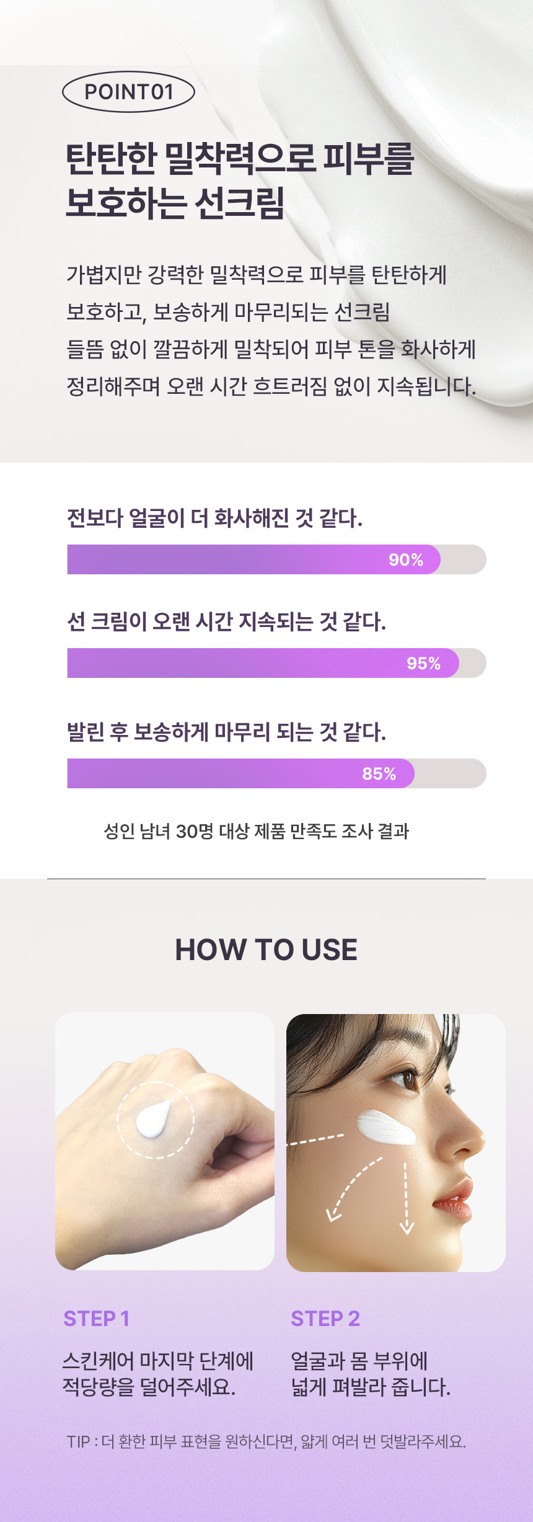Click the white cream smear on the cheek
The width and height of the screenshot is (533, 1522).
(x=385, y=1128)
